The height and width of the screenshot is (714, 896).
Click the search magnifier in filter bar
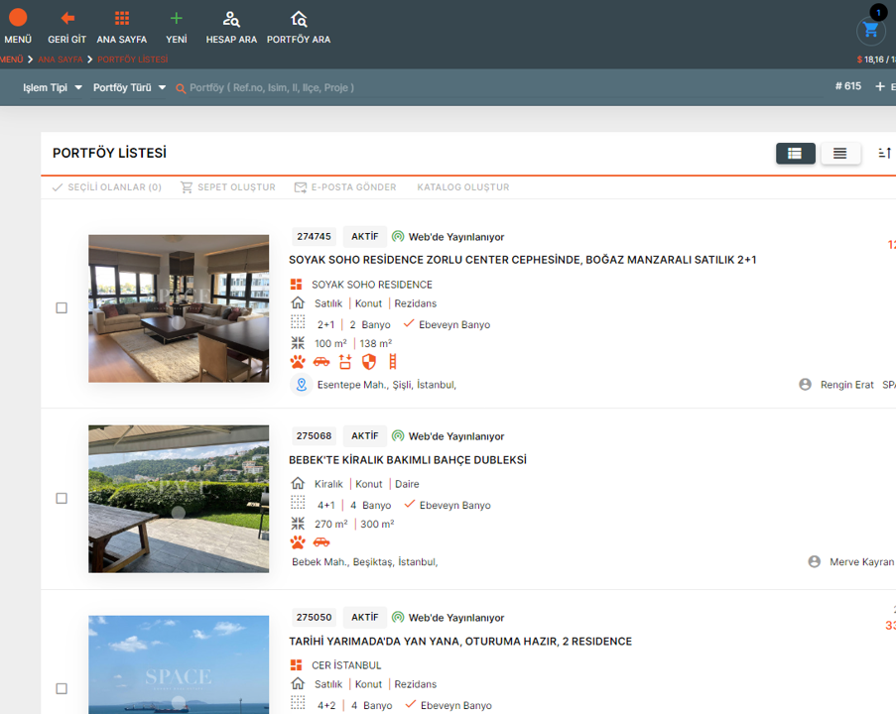[x=181, y=88]
